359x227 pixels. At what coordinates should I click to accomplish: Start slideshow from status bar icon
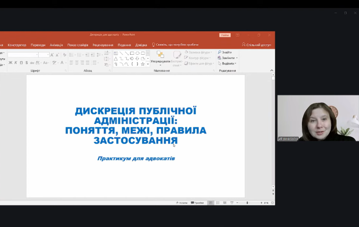(x=232, y=203)
